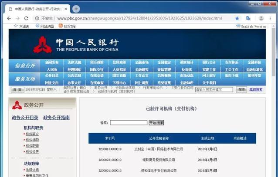The image size is (278, 177).
Task: Open the 信息公开 section heading
Action: tap(25, 66)
